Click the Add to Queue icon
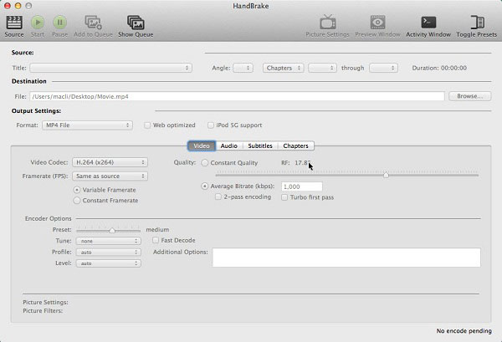The width and height of the screenshot is (502, 342). coord(93,23)
